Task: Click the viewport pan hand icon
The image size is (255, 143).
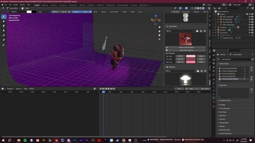Action: [x=159, y=31]
